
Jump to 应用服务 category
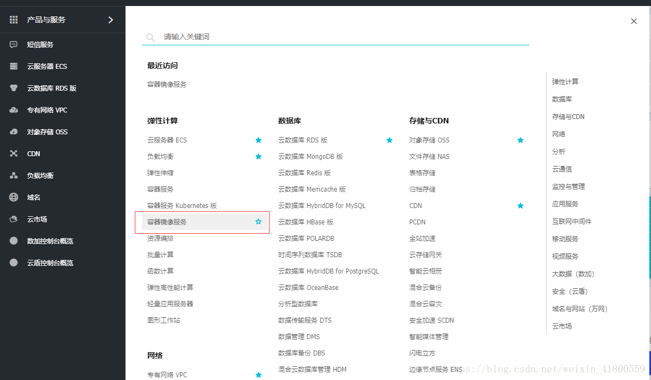565,204
